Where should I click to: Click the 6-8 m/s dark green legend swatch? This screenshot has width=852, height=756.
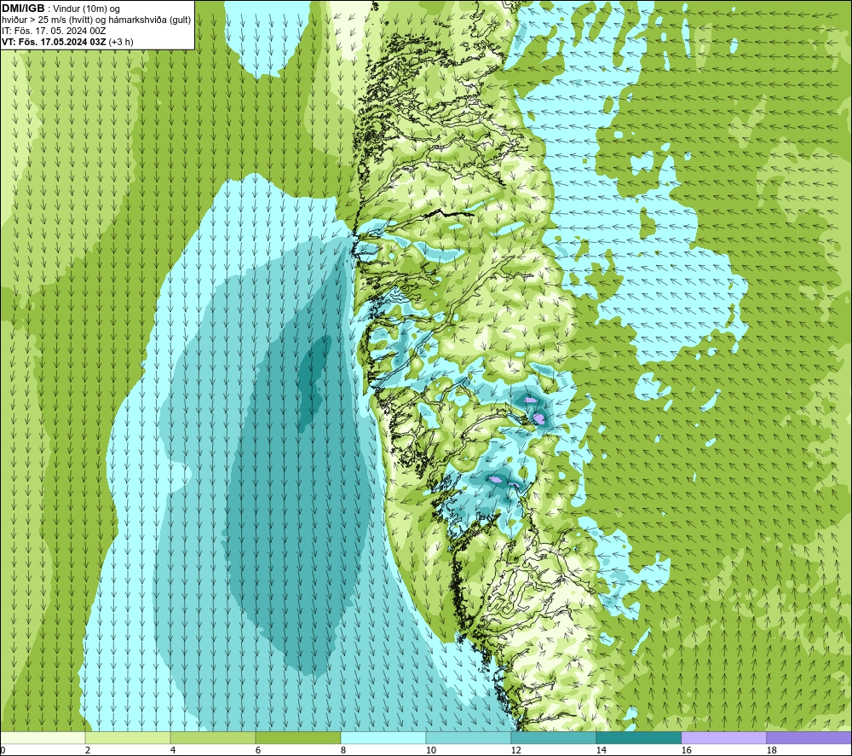pyautogui.click(x=298, y=737)
